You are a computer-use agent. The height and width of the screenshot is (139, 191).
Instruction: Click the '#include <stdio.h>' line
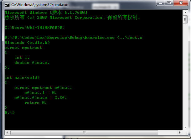(27, 43)
